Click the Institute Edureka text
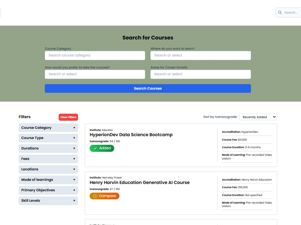 (101, 130)
